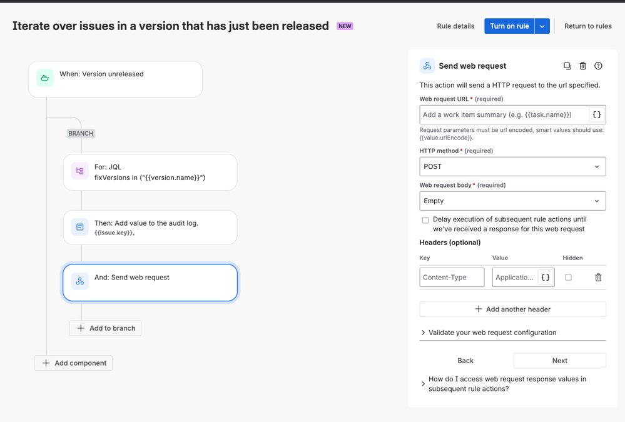Enable delay execution until response checkbox

click(x=425, y=220)
